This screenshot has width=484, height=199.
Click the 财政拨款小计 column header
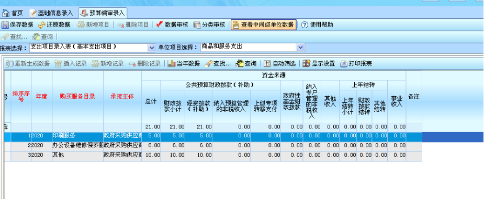pyautogui.click(x=173, y=106)
